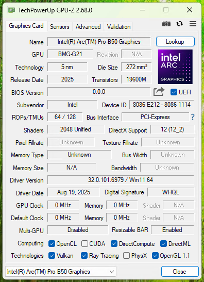
Task: Click the refresh arrows icon
Action: click(179, 24)
